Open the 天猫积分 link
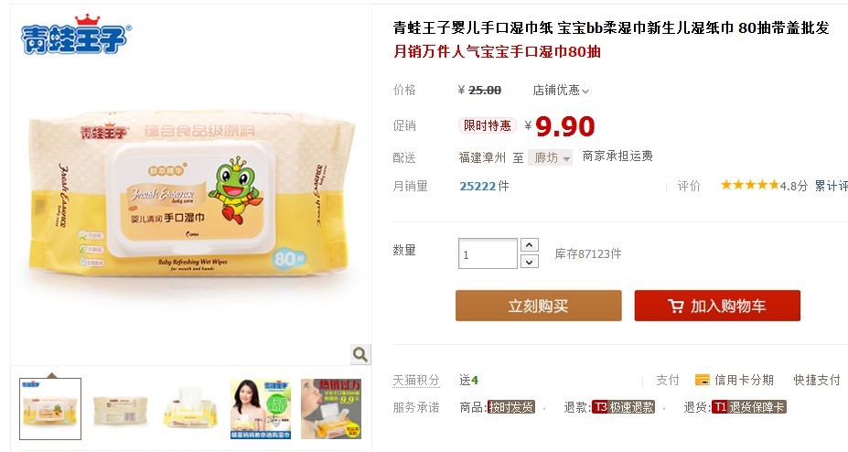 click(416, 380)
